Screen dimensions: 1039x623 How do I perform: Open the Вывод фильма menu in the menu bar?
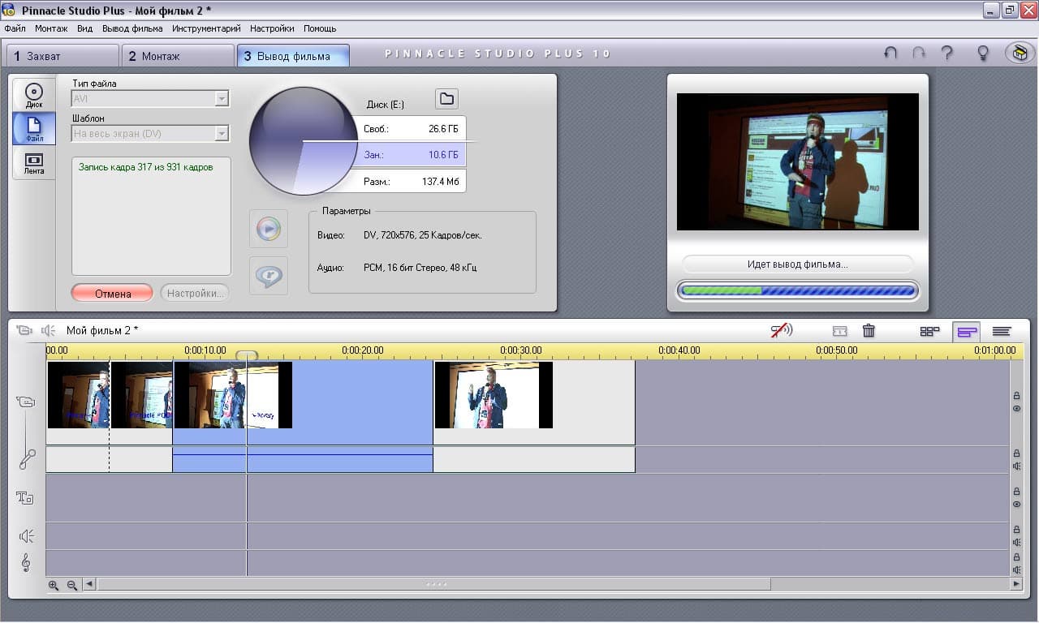[x=132, y=28]
